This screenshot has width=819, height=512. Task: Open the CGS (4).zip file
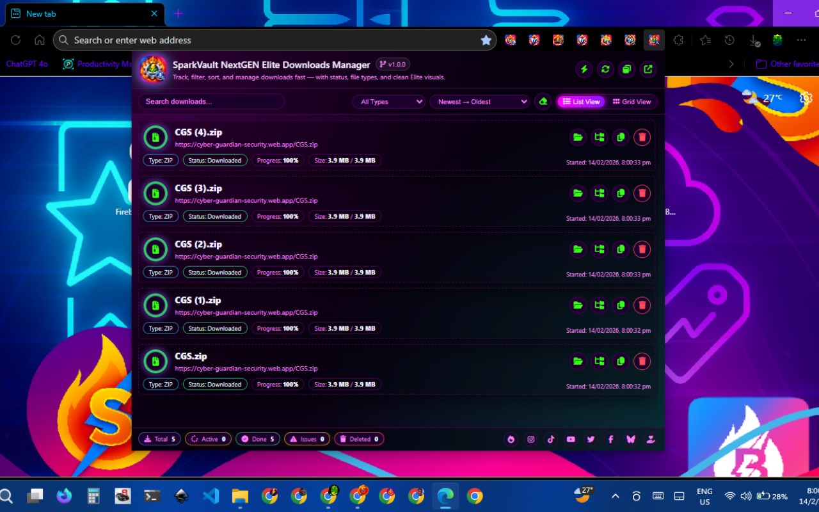pos(578,137)
